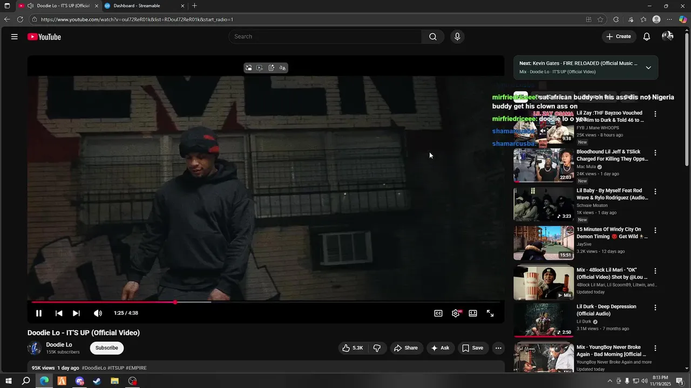The height and width of the screenshot is (388, 691).
Task: Skip to previous video in playlist
Action: click(59, 313)
